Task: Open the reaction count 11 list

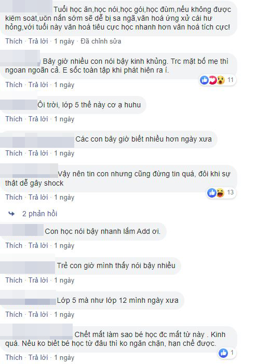Action: pos(230,80)
